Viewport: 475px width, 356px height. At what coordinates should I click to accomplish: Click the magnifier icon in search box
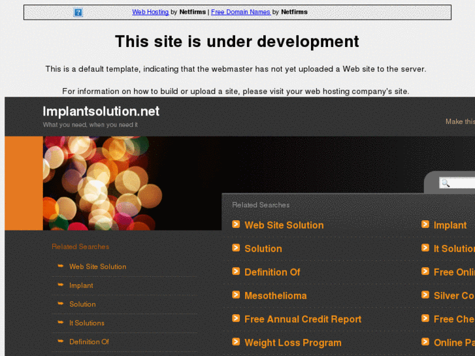point(446,183)
